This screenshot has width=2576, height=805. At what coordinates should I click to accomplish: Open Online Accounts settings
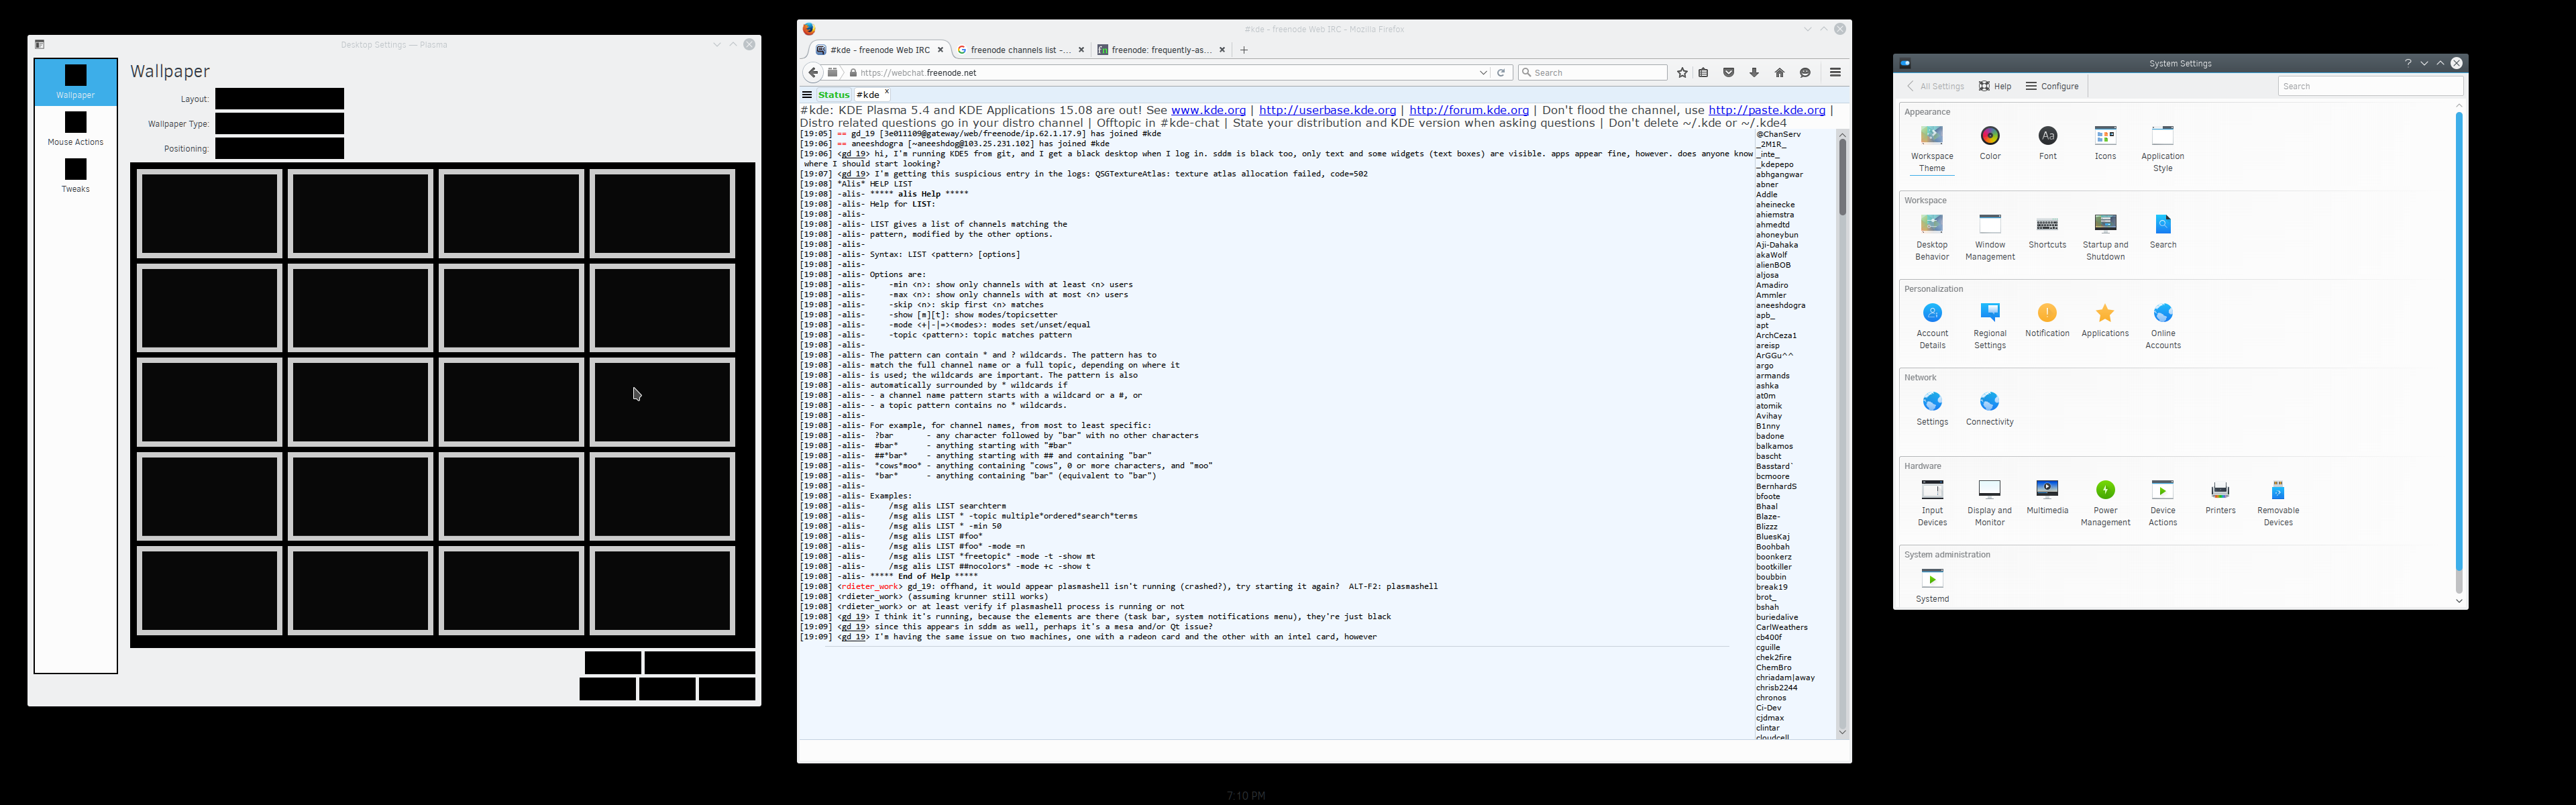tap(2162, 326)
